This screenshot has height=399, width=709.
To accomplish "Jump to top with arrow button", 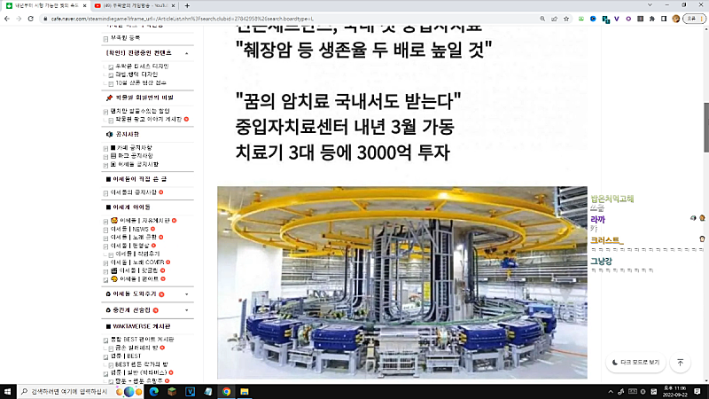I will (680, 363).
